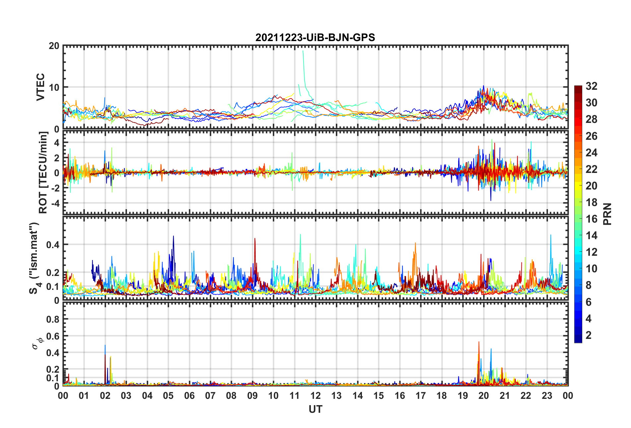Click the "PRN" colorbar label
Viewport: 631px width, 428px height.
pos(607,214)
